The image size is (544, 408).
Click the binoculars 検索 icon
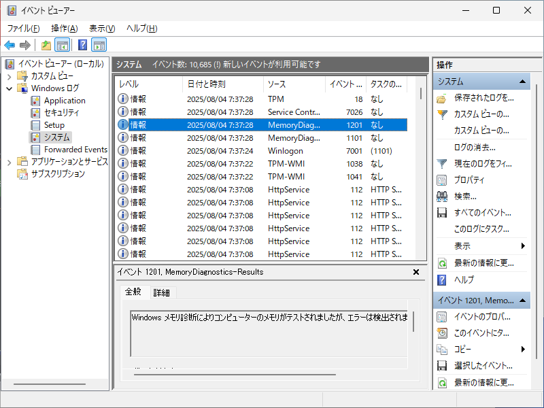click(x=442, y=197)
